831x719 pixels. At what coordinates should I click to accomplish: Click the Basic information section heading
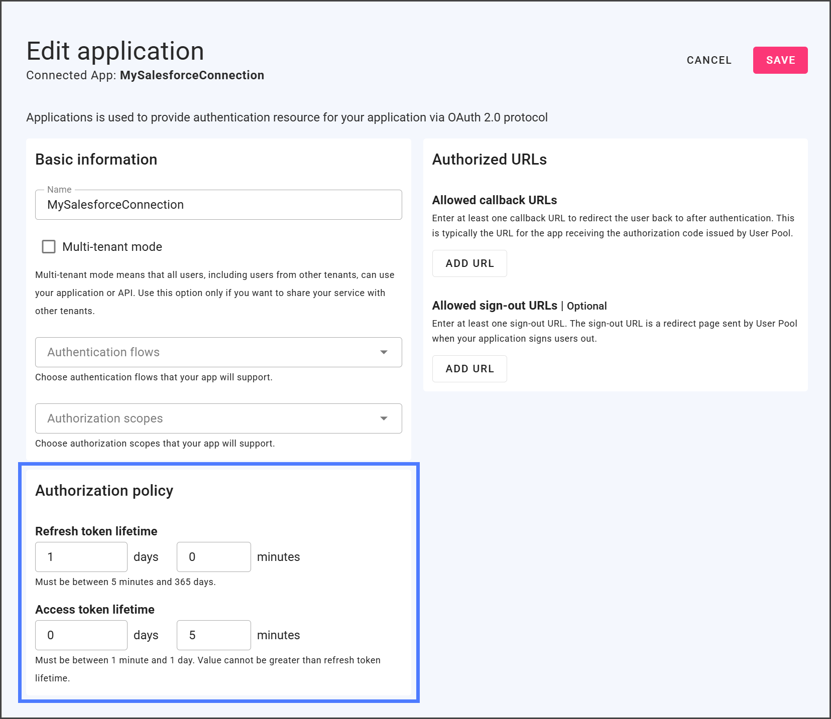[x=96, y=160]
